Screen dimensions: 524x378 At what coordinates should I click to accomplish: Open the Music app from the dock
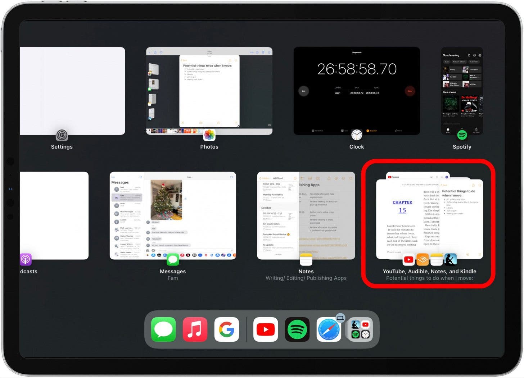pos(195,329)
